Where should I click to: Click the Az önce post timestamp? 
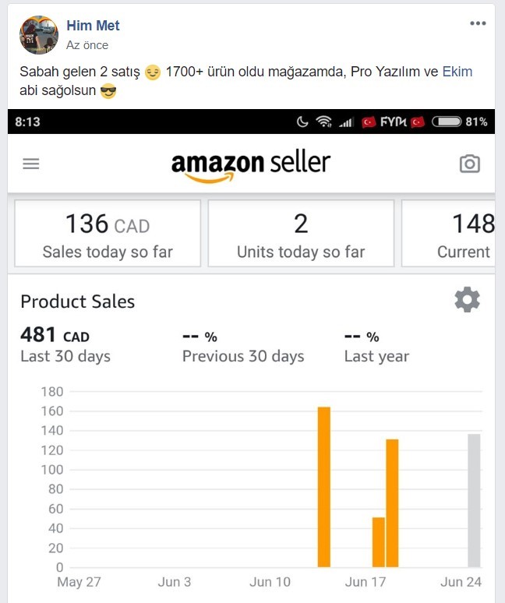click(87, 45)
